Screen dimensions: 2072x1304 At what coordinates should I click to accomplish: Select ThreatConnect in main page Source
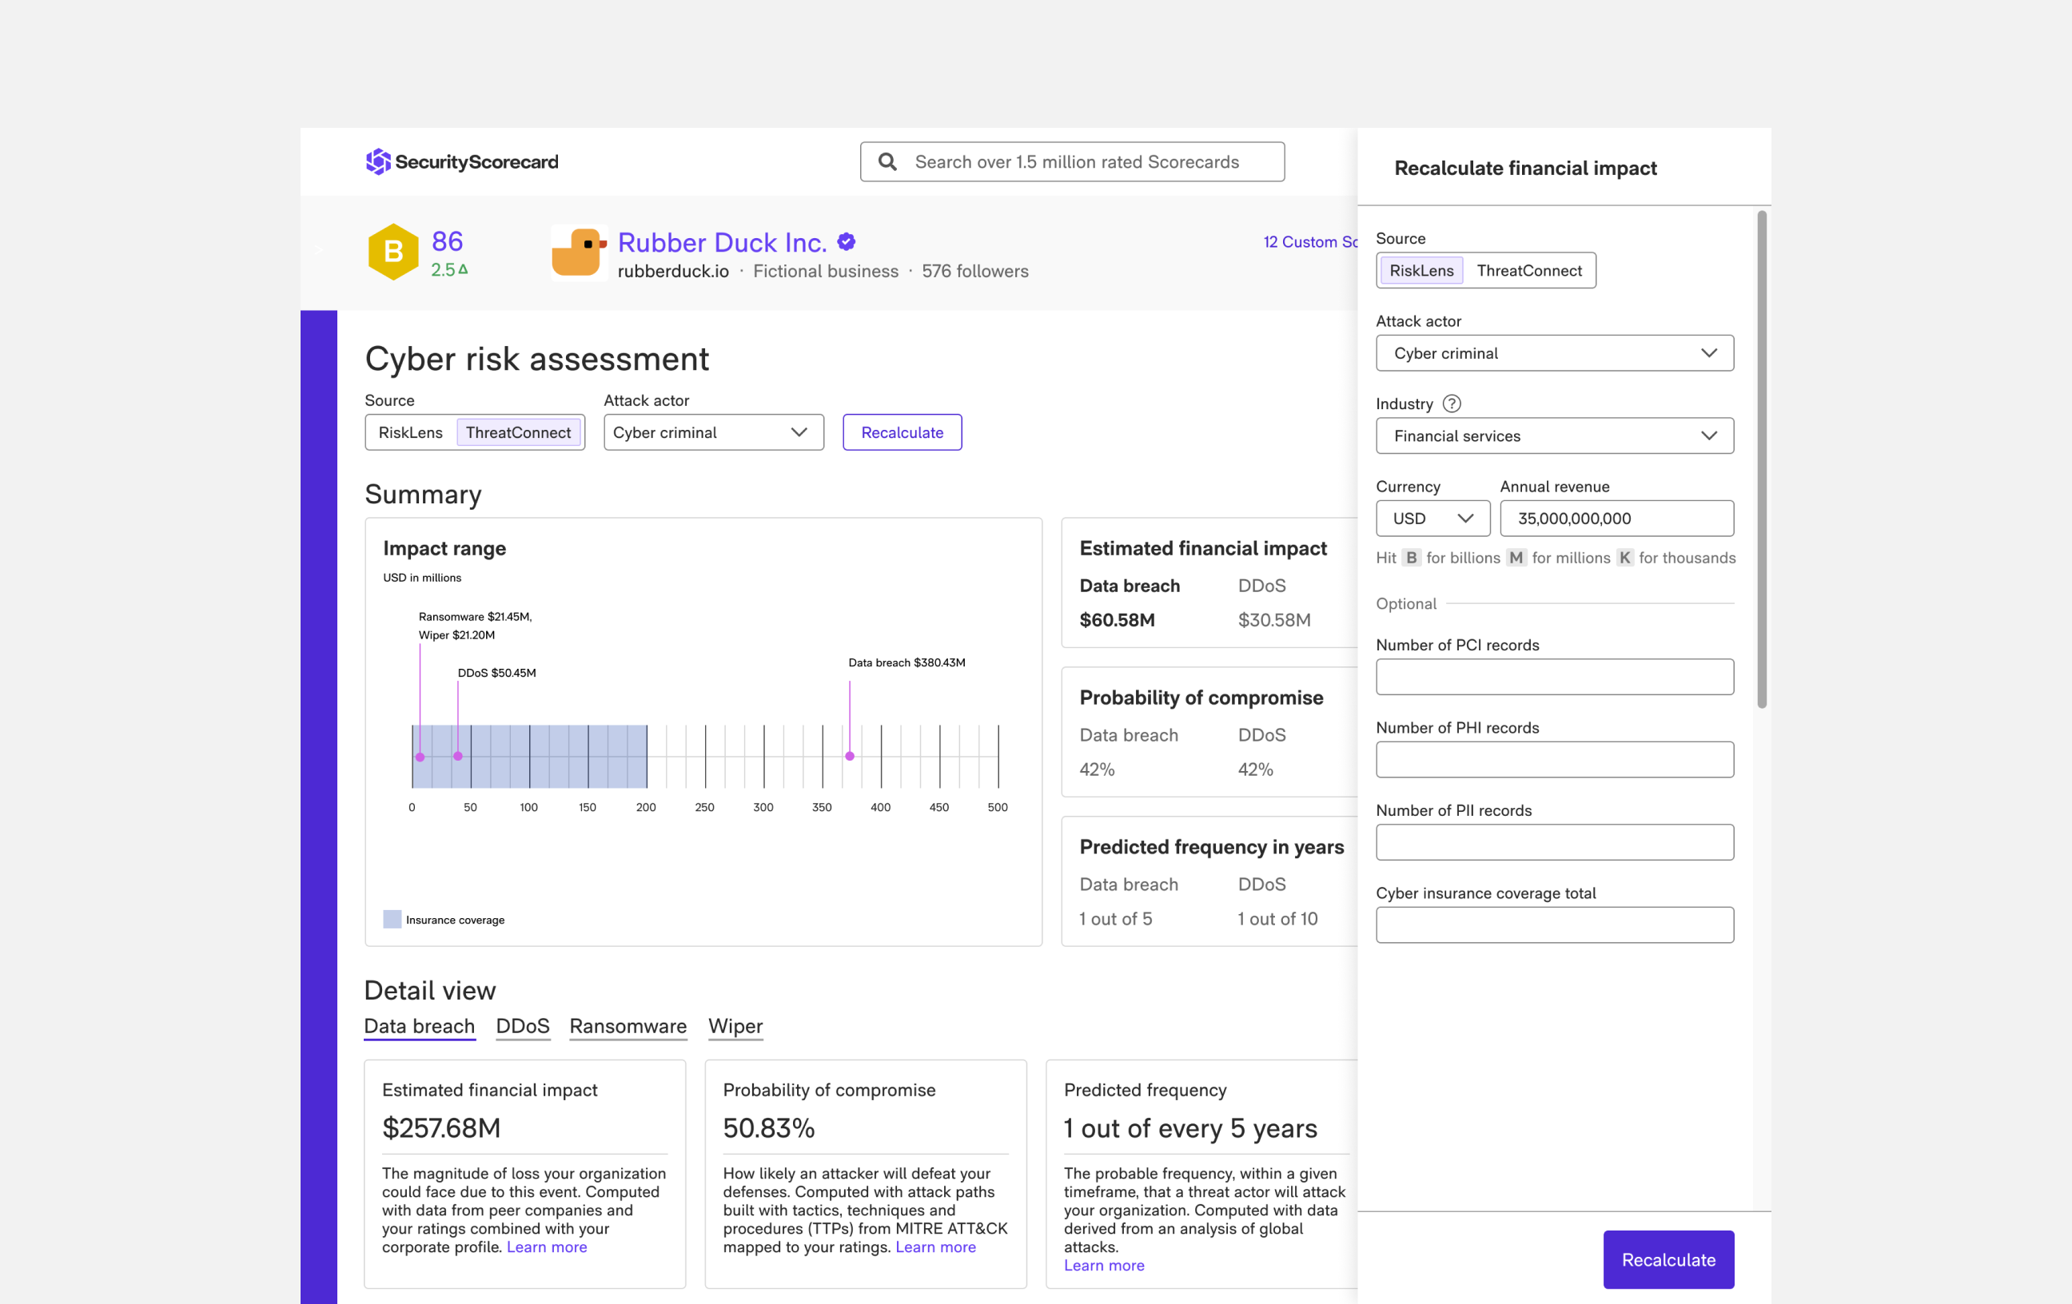pyautogui.click(x=518, y=432)
